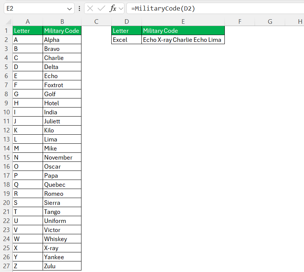The height and width of the screenshot is (272, 304).
Task: Click the Cancel X icon in formula bar
Action: coord(90,8)
